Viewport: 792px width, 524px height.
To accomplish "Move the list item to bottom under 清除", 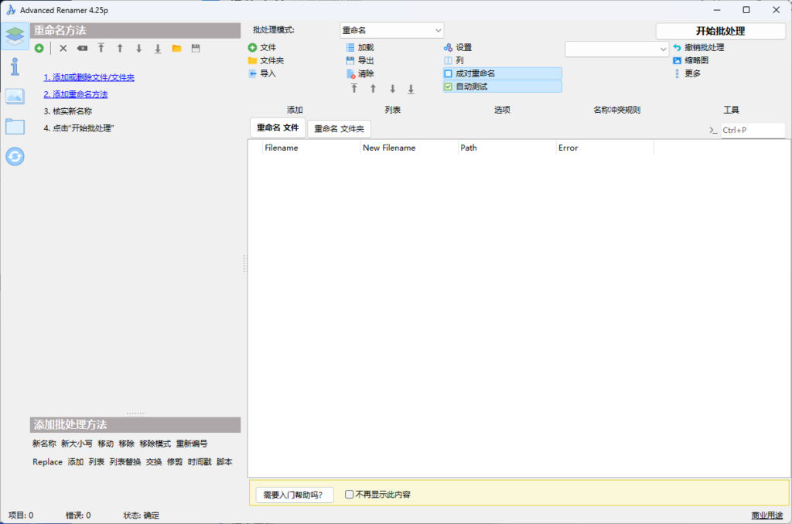I will click(x=411, y=89).
